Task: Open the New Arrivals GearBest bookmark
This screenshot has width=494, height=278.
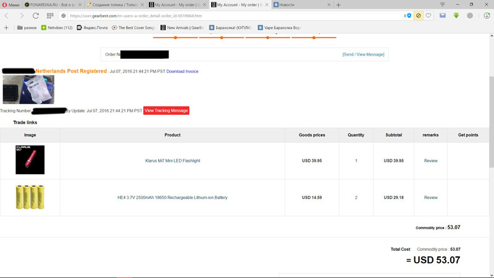Action: coord(182,28)
